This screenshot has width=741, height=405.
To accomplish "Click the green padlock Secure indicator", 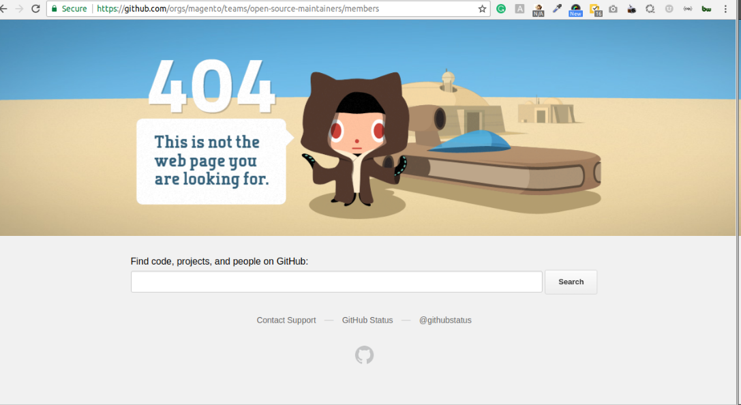I will click(x=69, y=8).
